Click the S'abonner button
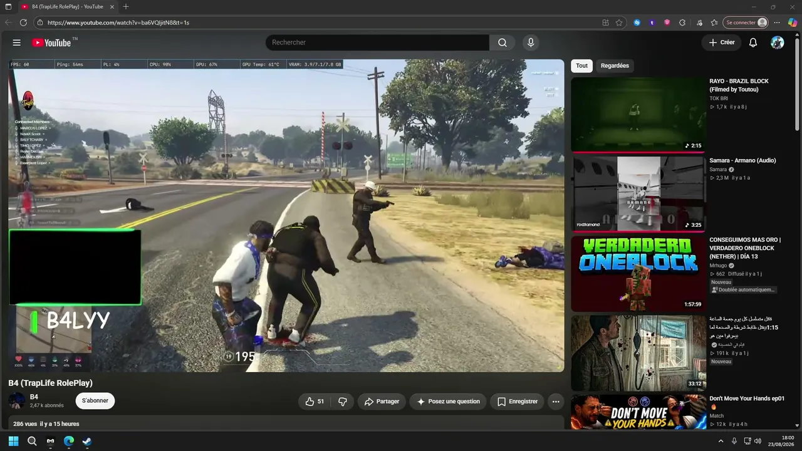This screenshot has height=451, width=802. point(95,401)
